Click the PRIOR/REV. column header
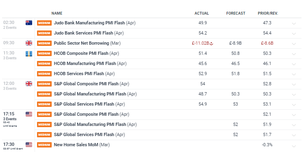This screenshot has height=156, width=308. point(268,13)
